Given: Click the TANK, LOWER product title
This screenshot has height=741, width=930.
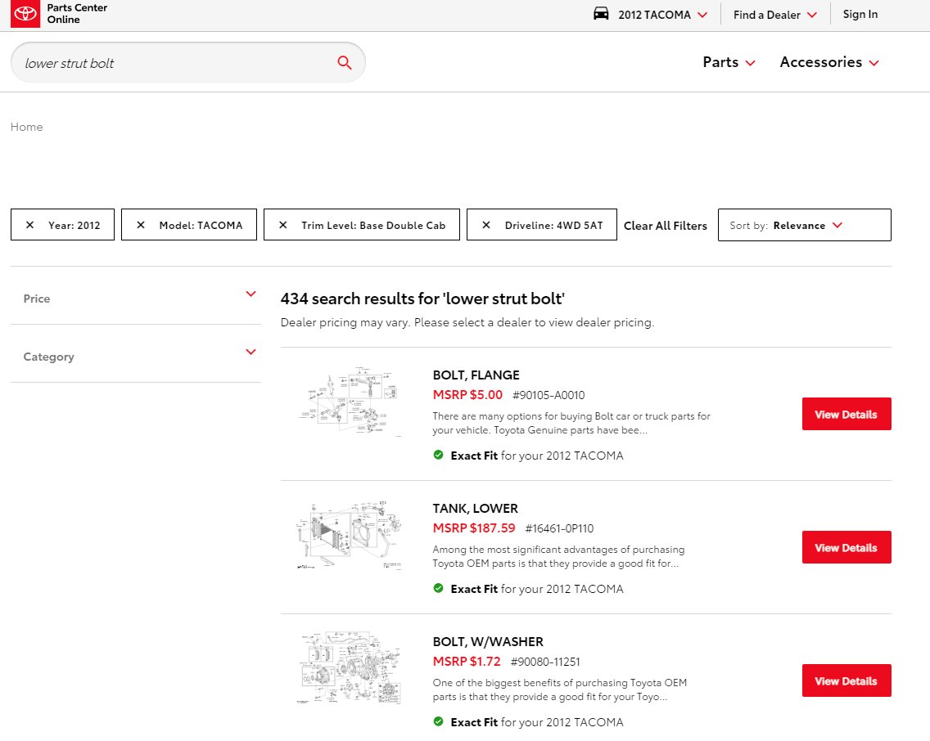Looking at the screenshot, I should pos(475,508).
